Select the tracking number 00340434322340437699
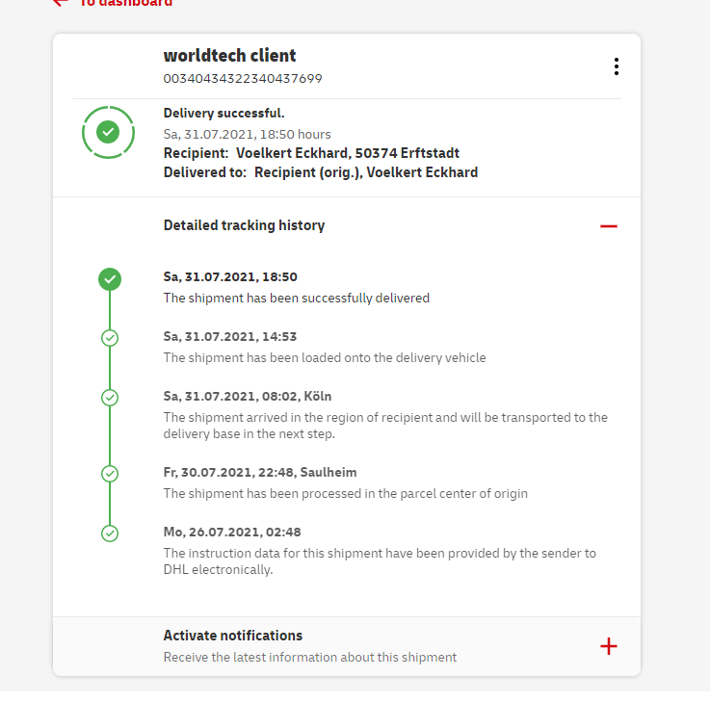 (243, 79)
